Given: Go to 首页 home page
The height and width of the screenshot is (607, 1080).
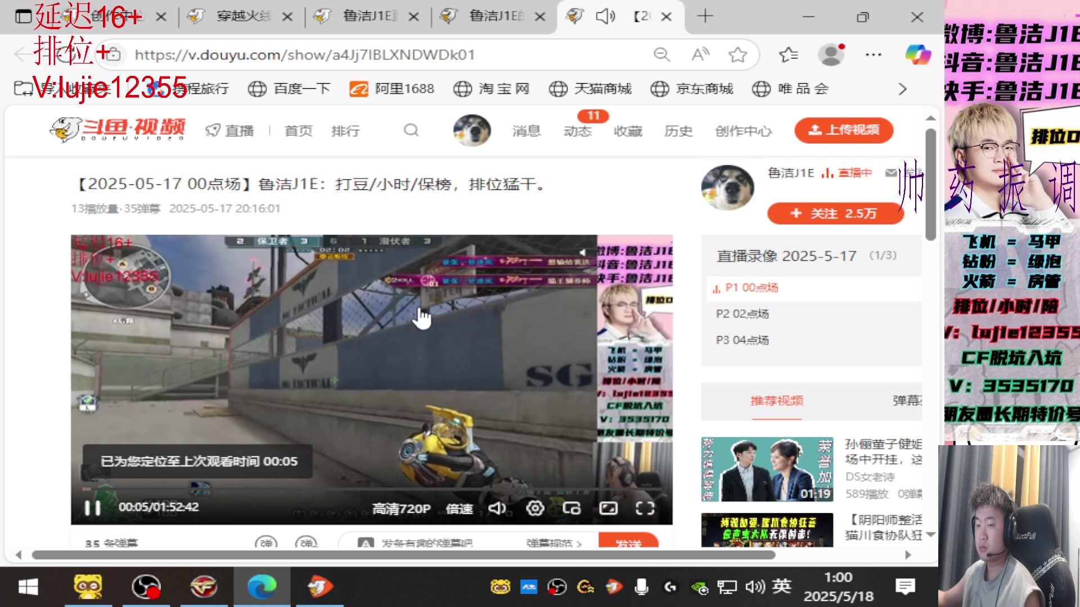Looking at the screenshot, I should click(x=298, y=131).
